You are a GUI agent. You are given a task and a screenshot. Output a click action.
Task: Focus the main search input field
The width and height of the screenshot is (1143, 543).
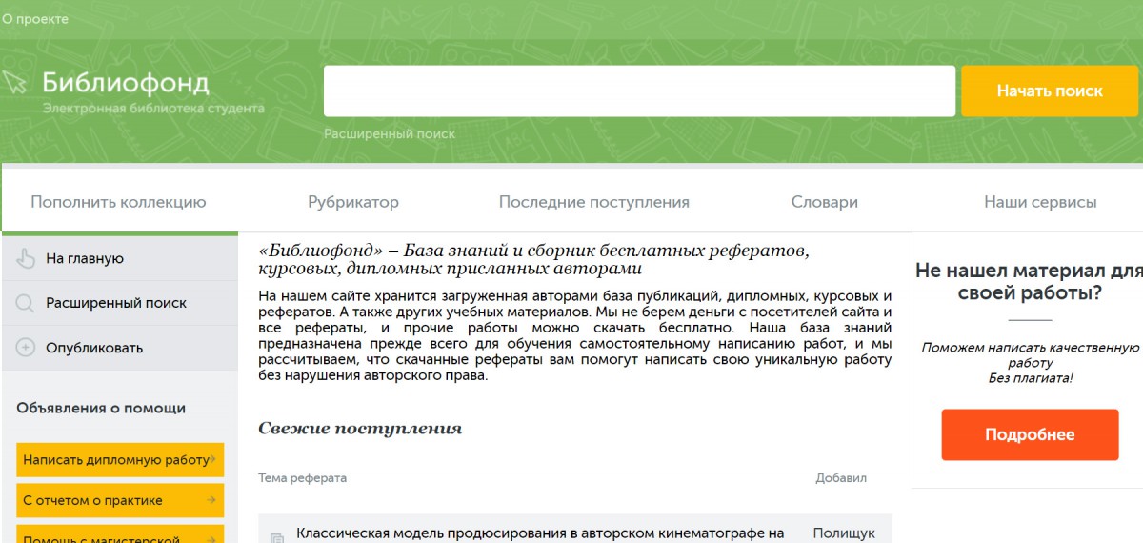pyautogui.click(x=639, y=90)
